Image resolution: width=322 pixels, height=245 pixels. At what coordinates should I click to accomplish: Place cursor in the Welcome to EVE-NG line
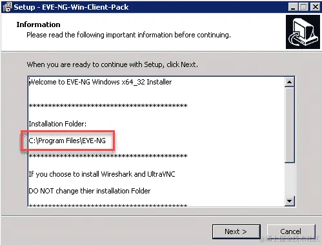point(100,82)
